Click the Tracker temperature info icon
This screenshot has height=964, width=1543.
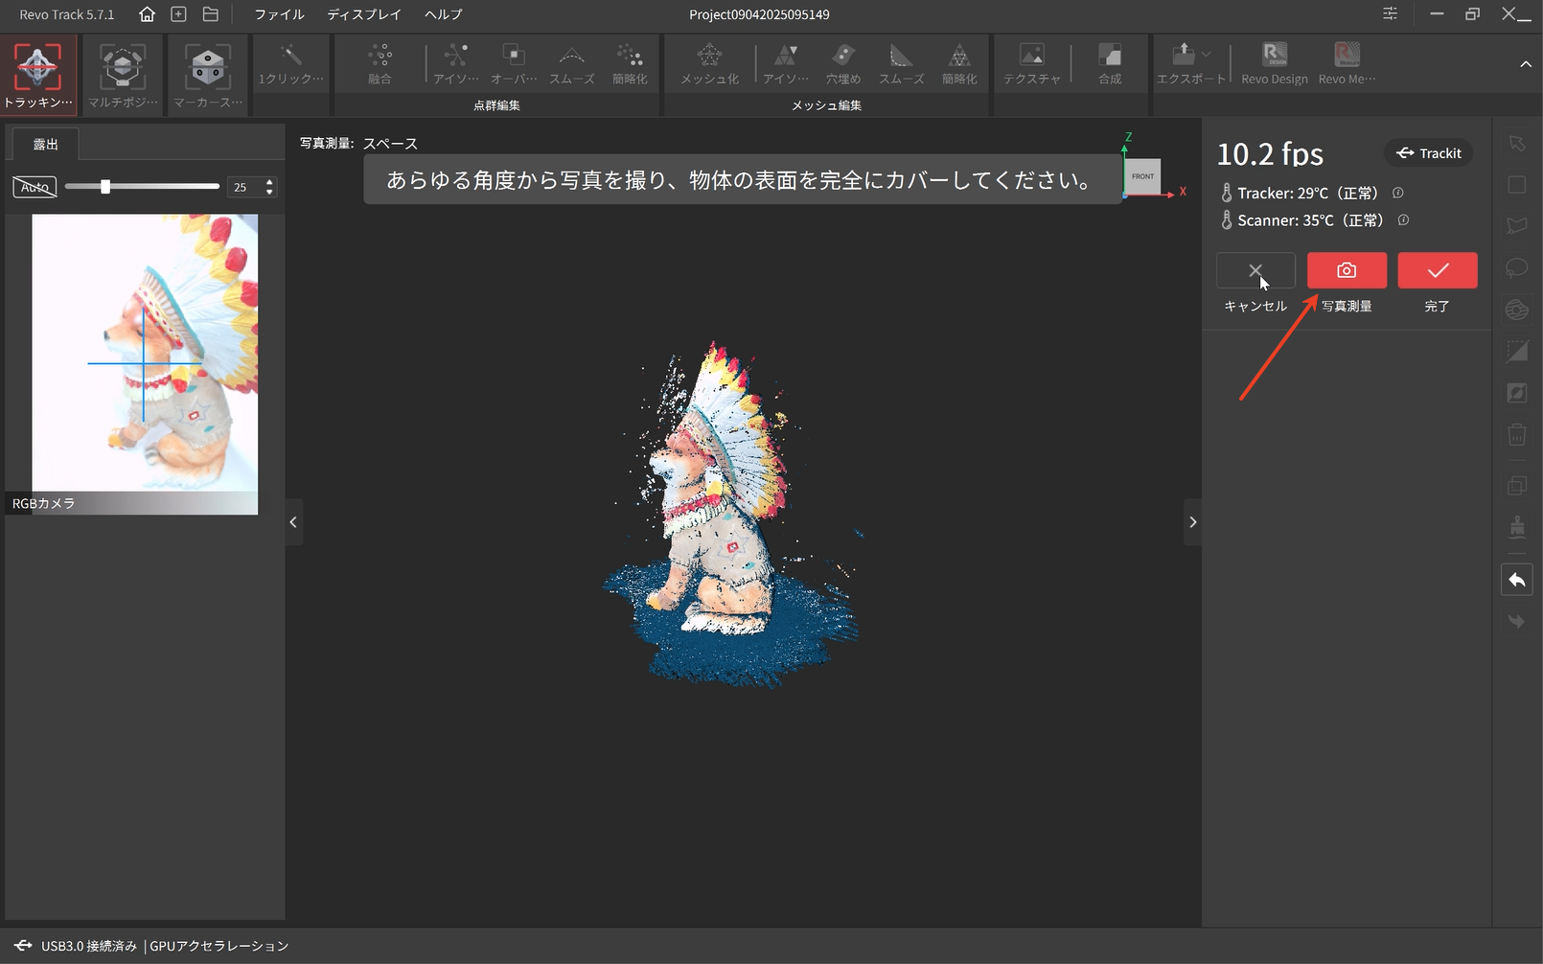coord(1398,194)
